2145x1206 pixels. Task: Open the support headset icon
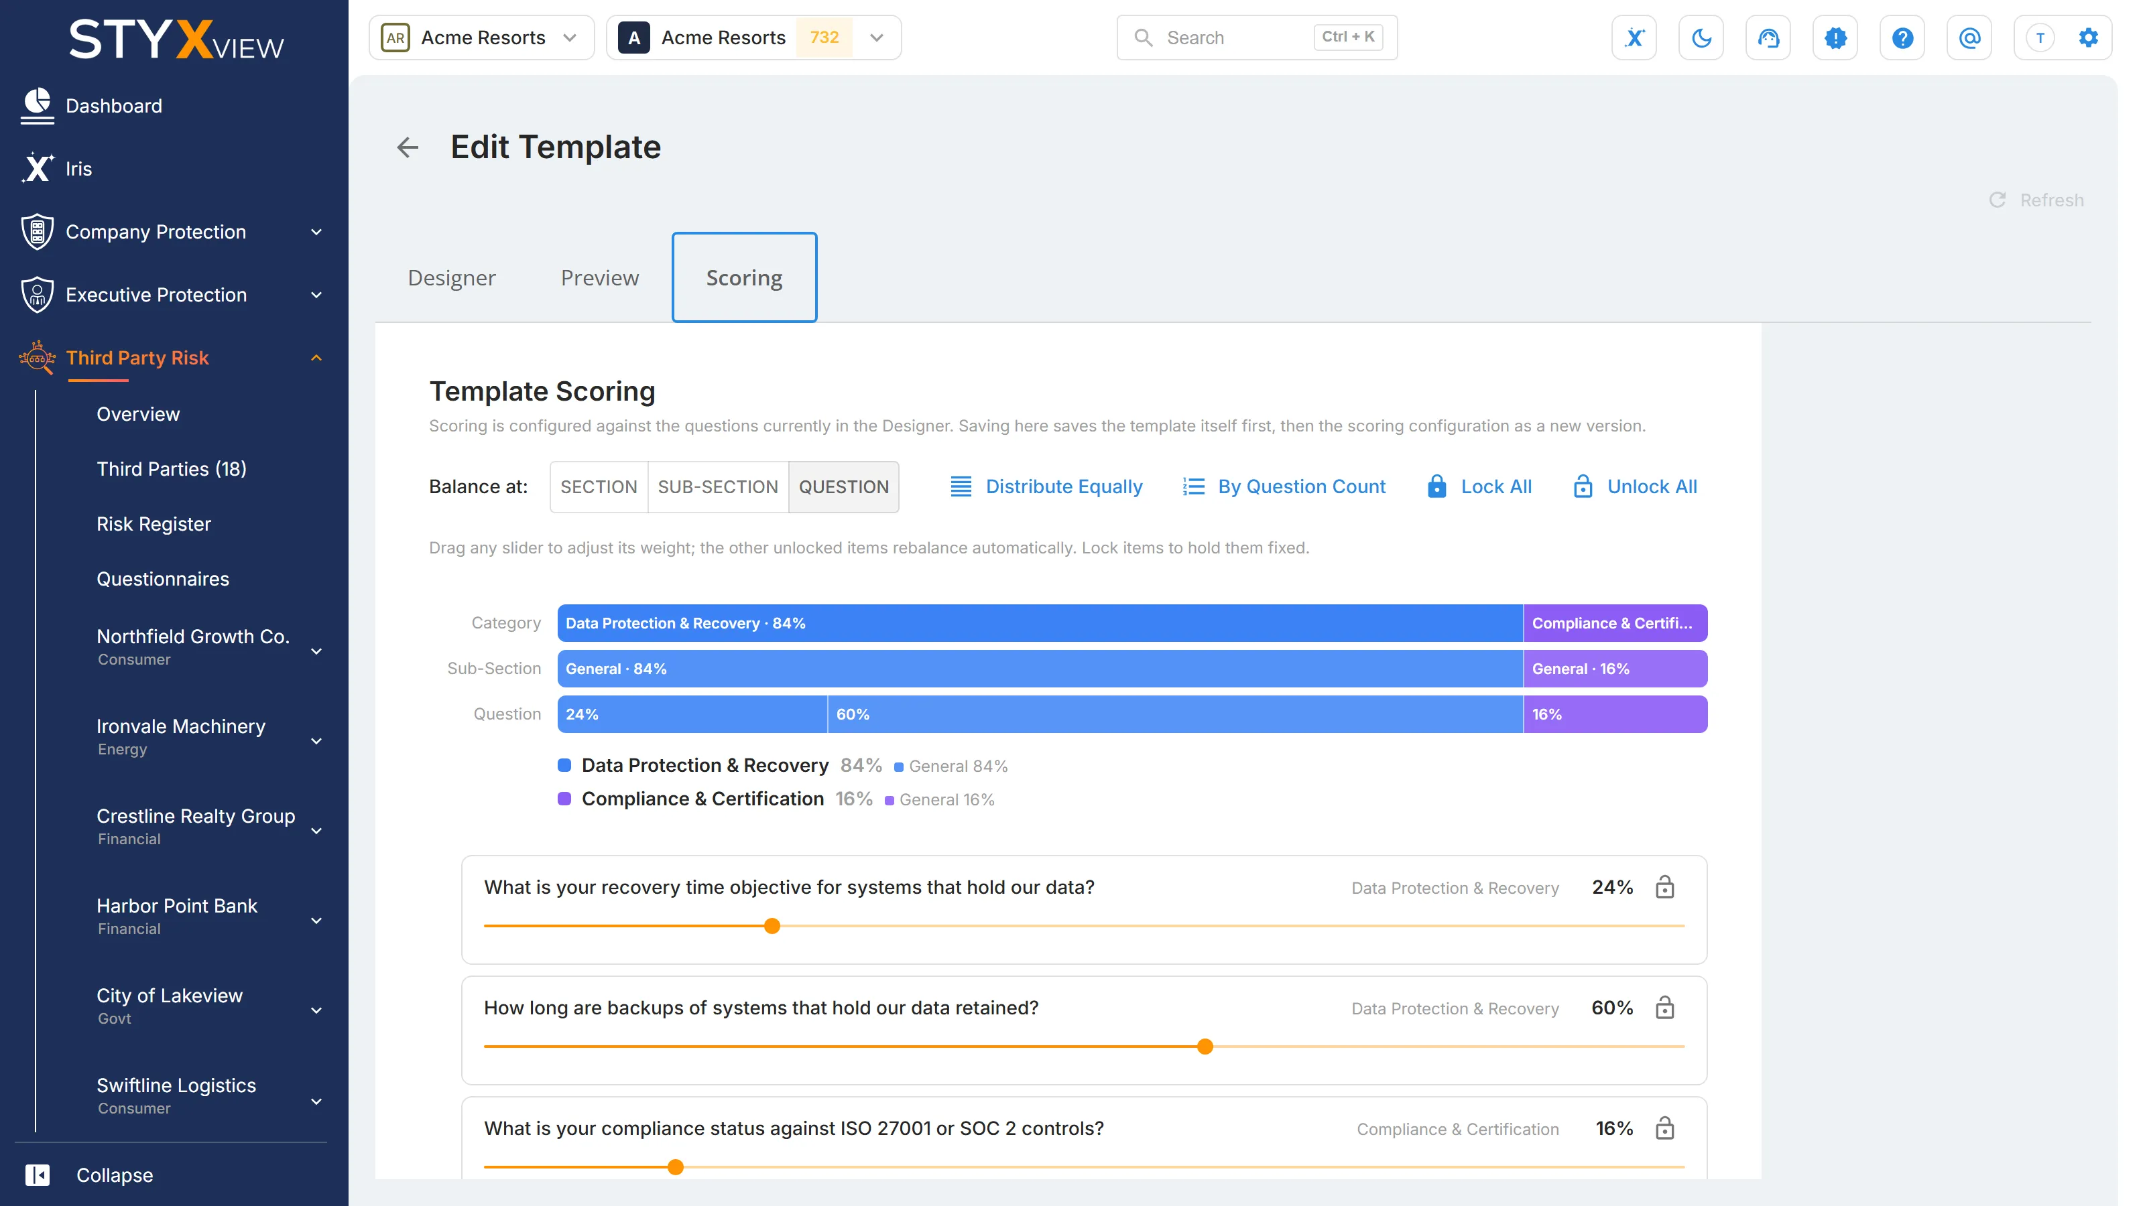tap(1768, 38)
